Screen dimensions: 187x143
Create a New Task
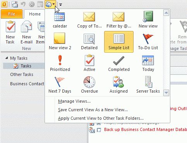(x=10, y=33)
